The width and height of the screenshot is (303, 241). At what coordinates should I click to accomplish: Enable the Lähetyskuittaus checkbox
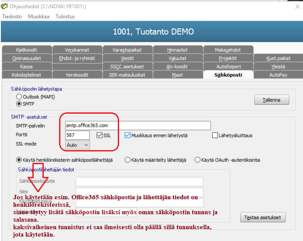click(x=215, y=135)
